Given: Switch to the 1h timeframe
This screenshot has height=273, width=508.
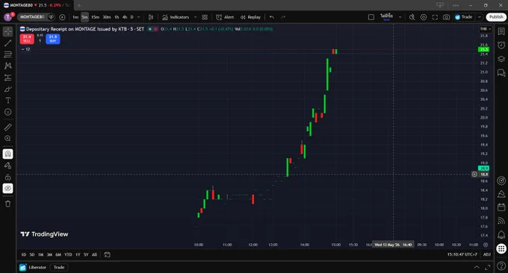Looking at the screenshot, I should tap(117, 17).
